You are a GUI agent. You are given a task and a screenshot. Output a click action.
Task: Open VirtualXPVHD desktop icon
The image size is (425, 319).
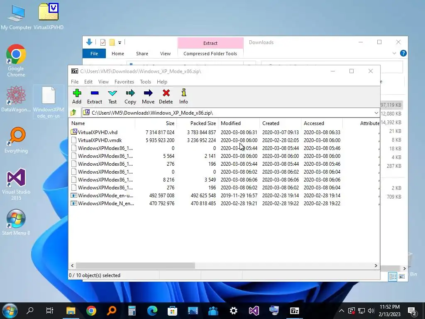[x=49, y=17]
